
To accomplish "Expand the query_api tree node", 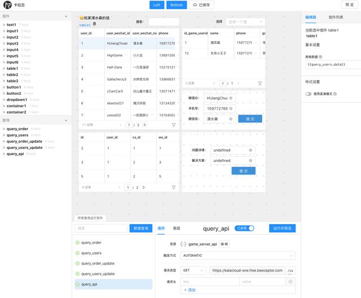I will [x=4, y=154].
